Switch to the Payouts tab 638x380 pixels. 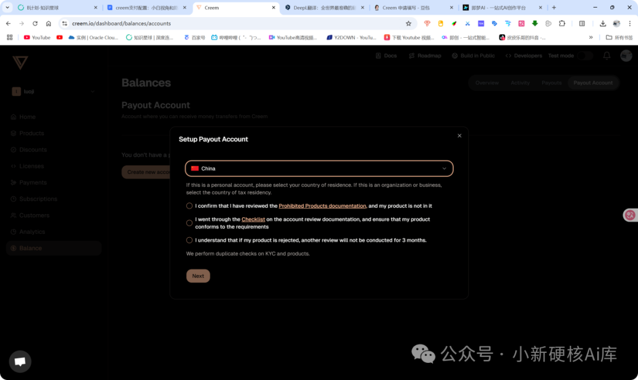[551, 83]
